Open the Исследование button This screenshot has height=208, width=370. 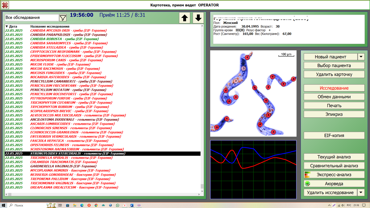tap(334, 88)
